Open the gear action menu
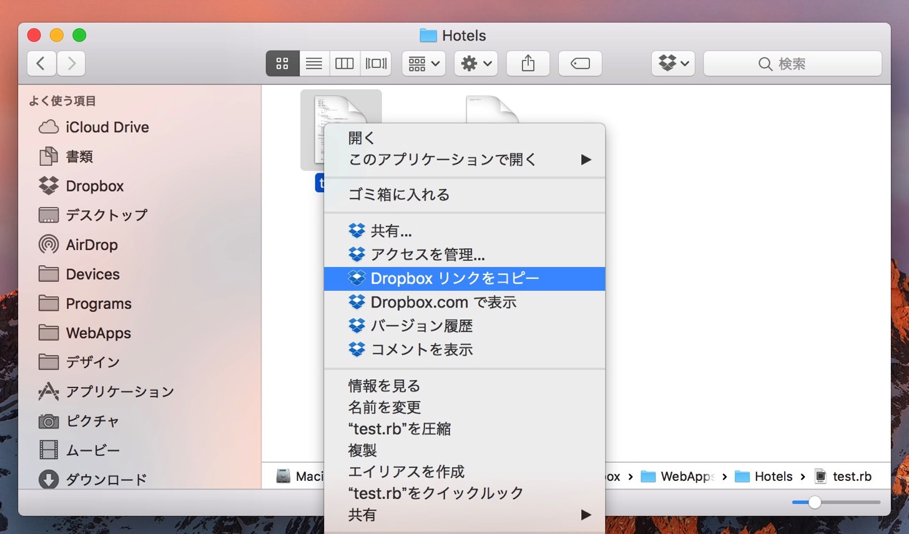Screen dimensions: 909x534 (x=476, y=63)
